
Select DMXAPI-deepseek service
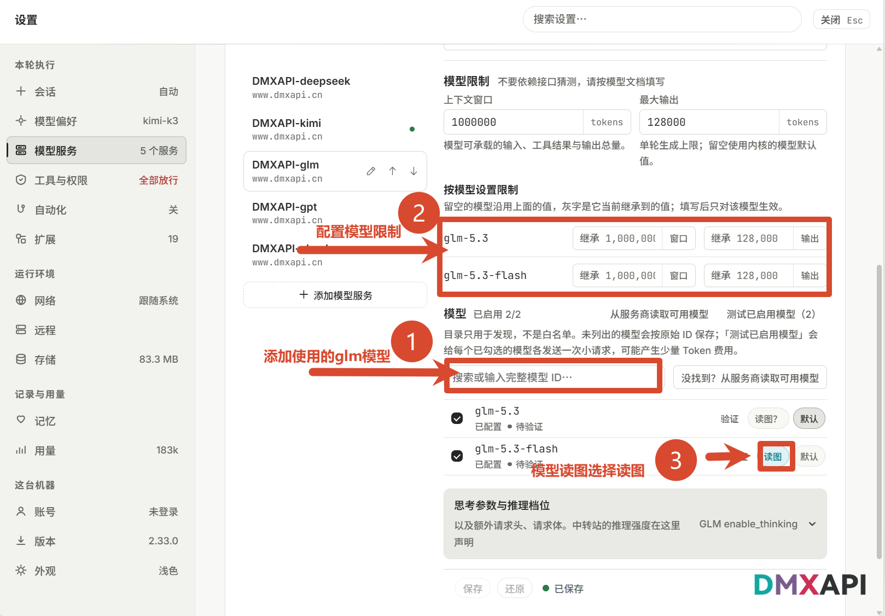coord(335,88)
